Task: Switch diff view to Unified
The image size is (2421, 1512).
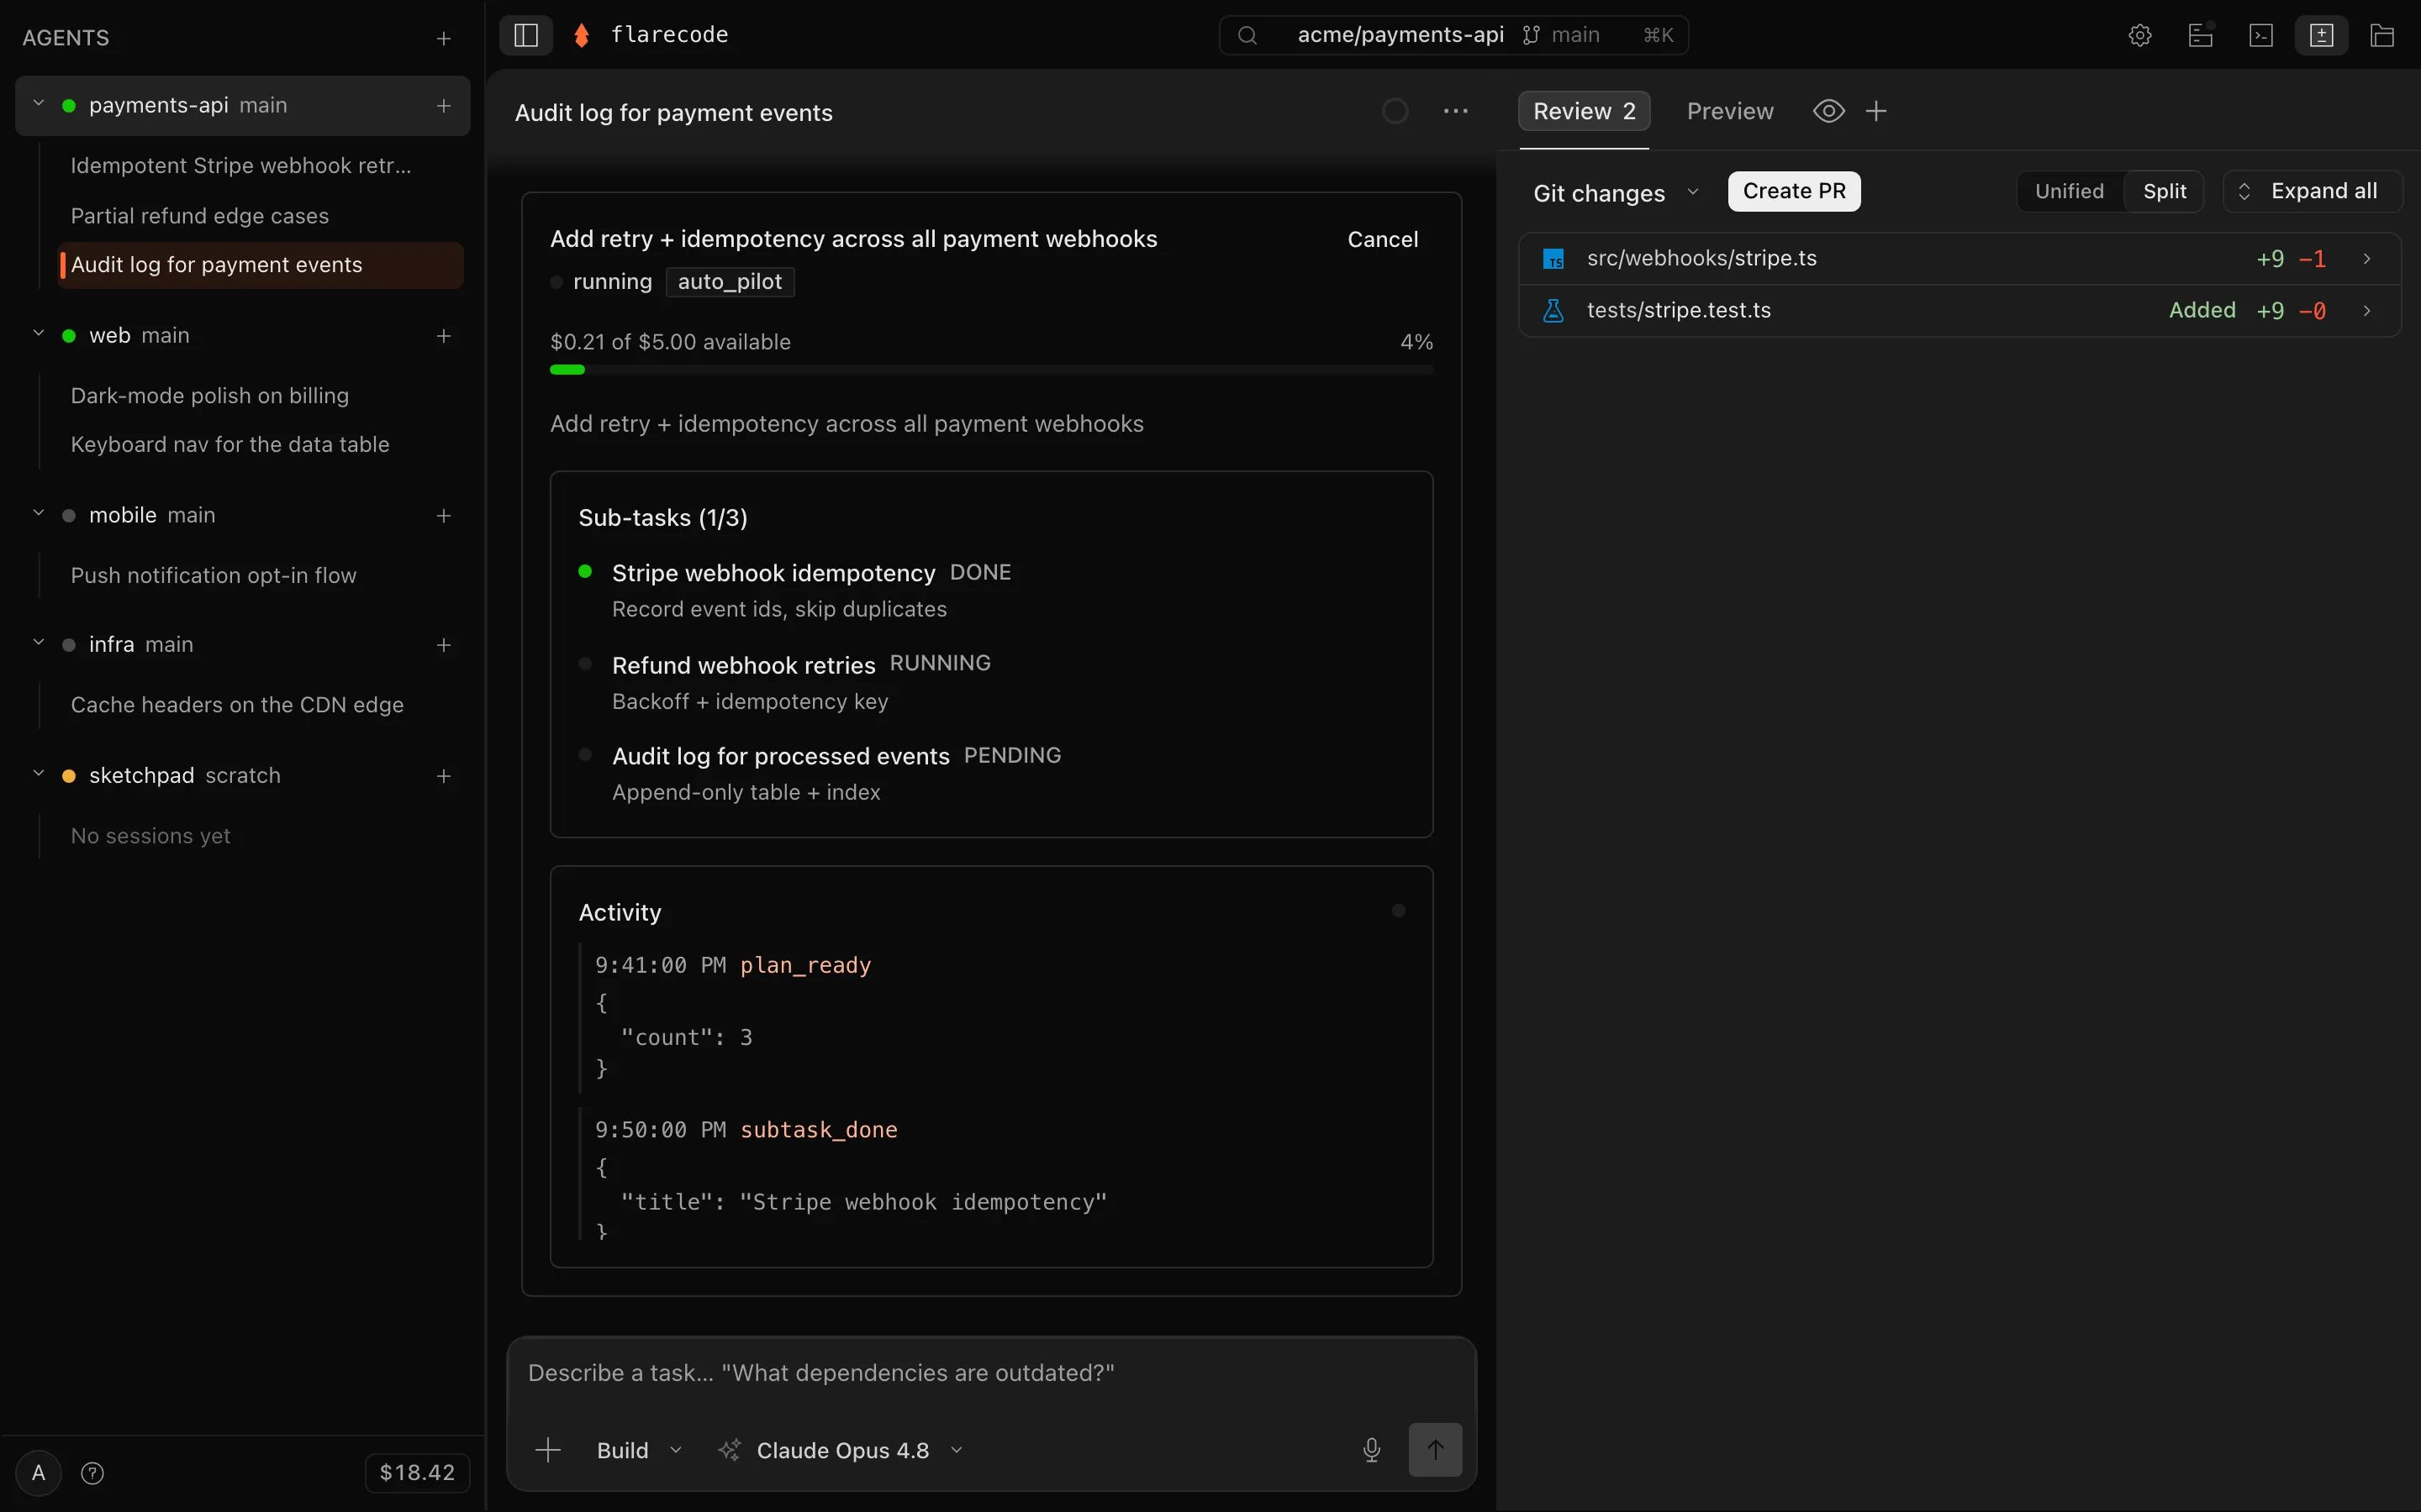Action: 2069,191
